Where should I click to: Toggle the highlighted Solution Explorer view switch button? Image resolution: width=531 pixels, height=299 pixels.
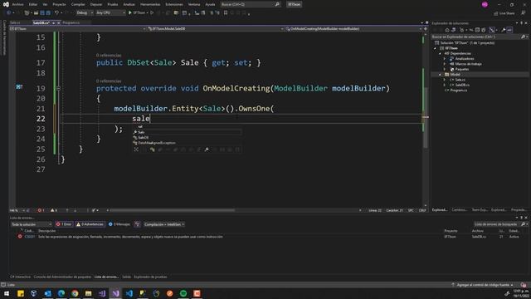click(492, 30)
